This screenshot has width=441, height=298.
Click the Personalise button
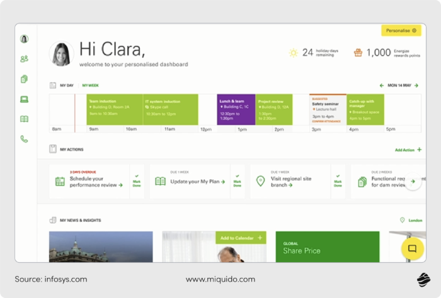click(x=401, y=30)
